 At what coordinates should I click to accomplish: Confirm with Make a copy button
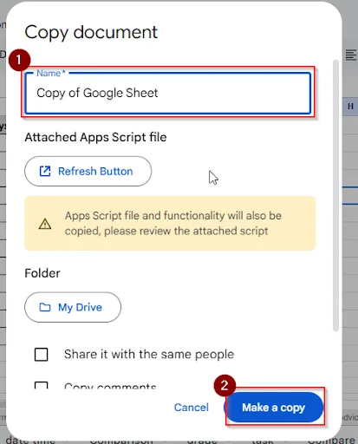(x=274, y=408)
